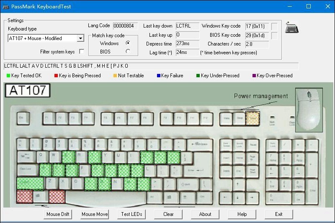Click the Esc key on the keyboard image
Image resolution: width=335 pixels, height=223 pixels.
tap(23, 118)
